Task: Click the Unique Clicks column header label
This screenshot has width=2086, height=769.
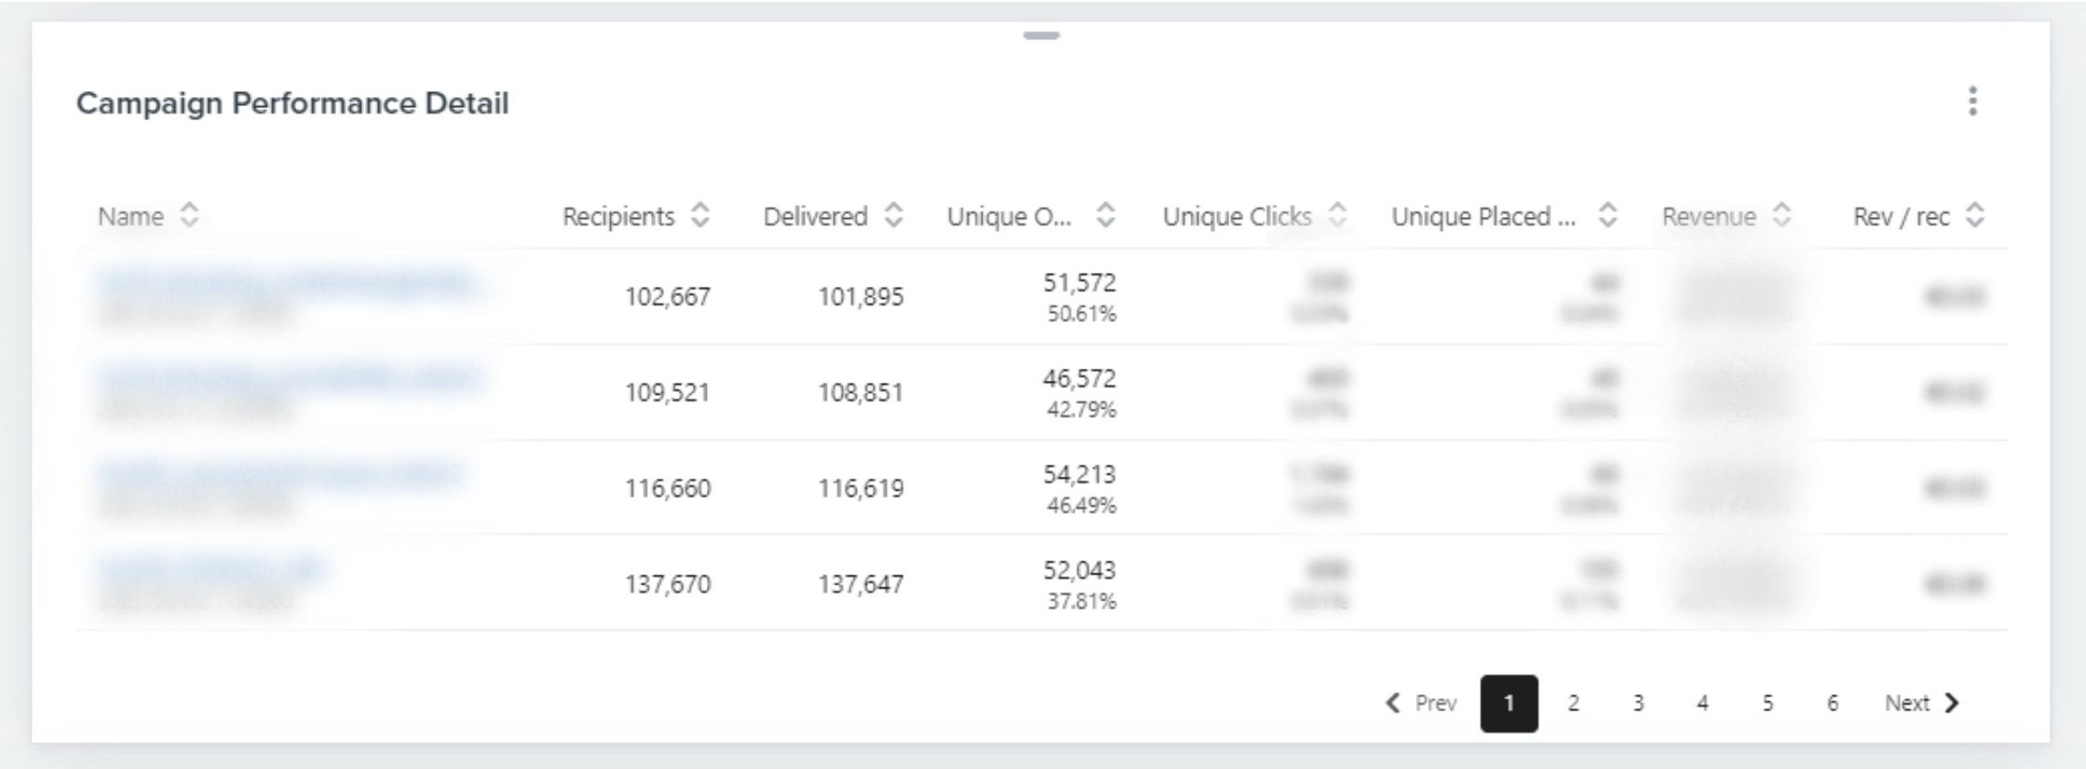Action: pyautogui.click(x=1237, y=217)
